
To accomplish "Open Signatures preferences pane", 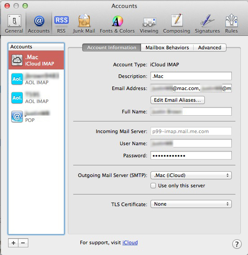I will point(207,24).
